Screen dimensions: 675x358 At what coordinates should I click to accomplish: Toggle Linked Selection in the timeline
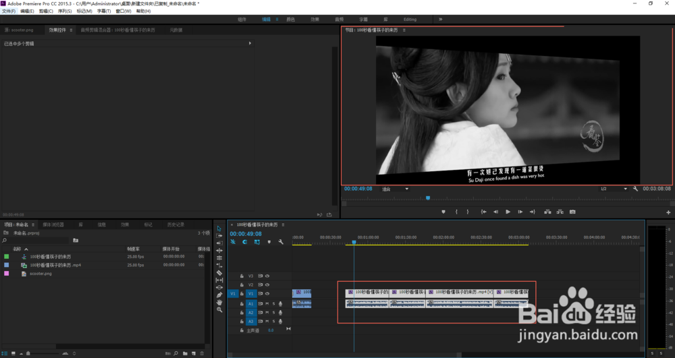[x=257, y=242]
